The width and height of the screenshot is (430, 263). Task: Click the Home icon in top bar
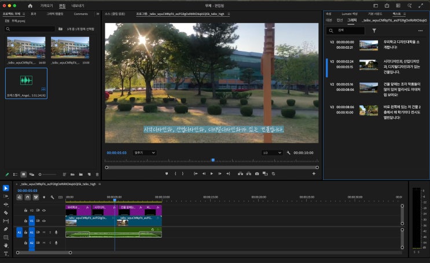(x=30, y=5)
